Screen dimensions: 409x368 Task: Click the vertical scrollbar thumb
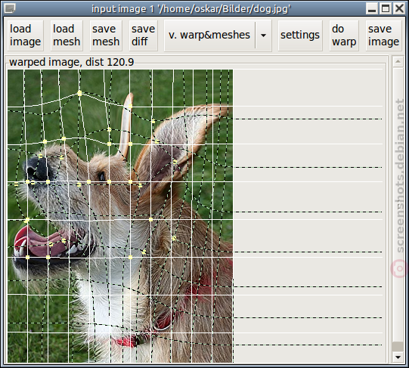click(x=398, y=347)
